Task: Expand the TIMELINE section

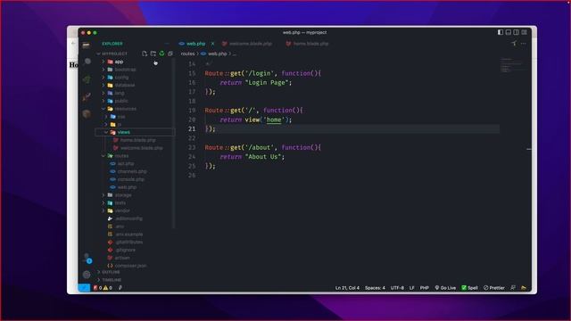Action: 112,280
